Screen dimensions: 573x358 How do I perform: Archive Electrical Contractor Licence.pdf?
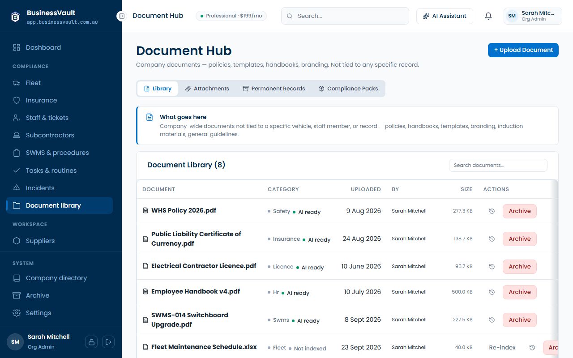pyautogui.click(x=520, y=267)
